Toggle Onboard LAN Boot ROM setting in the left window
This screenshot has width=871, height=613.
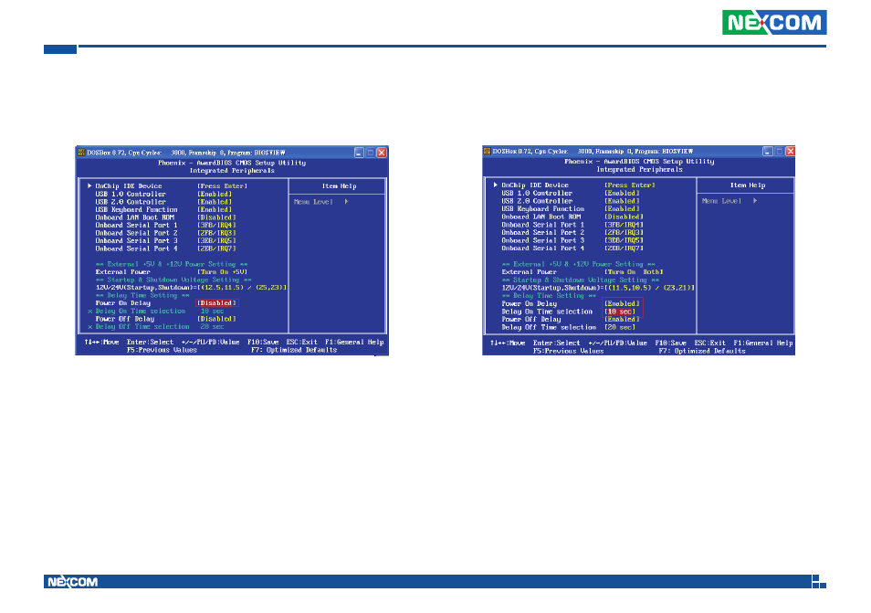[x=216, y=217]
